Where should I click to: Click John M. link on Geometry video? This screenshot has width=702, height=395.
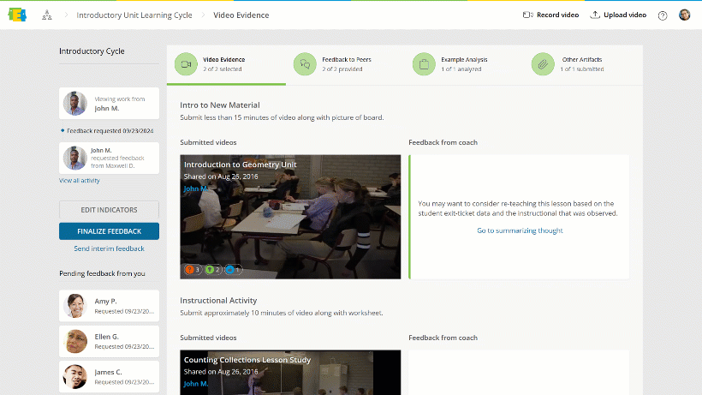[x=195, y=189]
